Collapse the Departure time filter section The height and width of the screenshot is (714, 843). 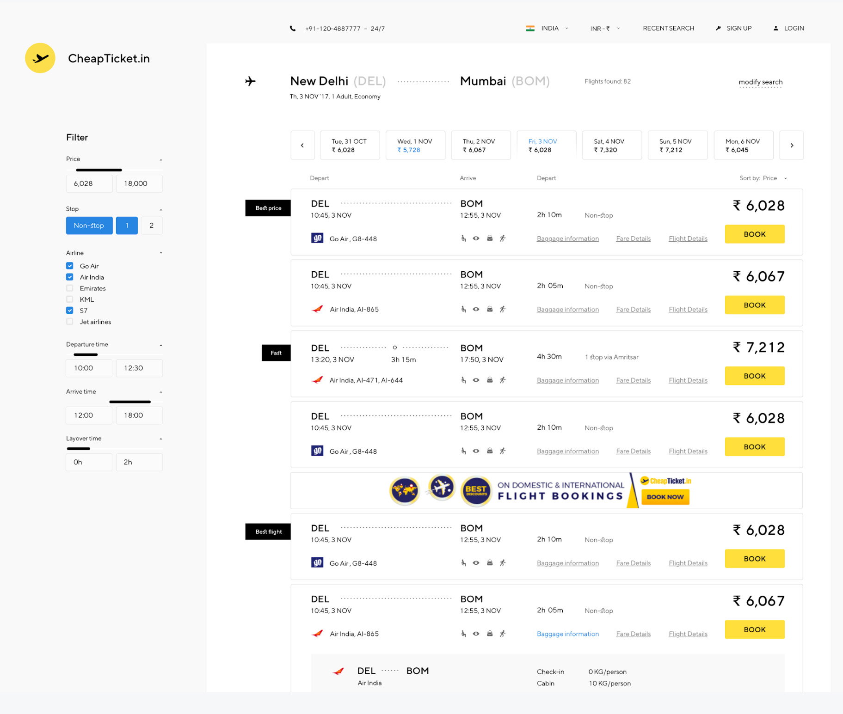161,345
